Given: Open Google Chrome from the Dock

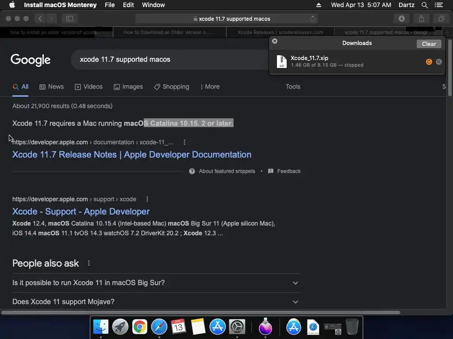Looking at the screenshot, I should pyautogui.click(x=139, y=327).
